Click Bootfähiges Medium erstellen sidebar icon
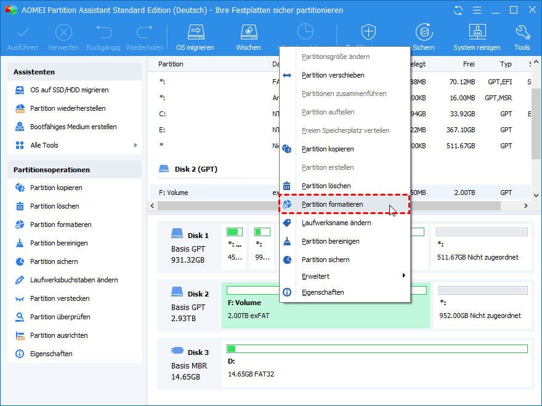 tap(20, 127)
